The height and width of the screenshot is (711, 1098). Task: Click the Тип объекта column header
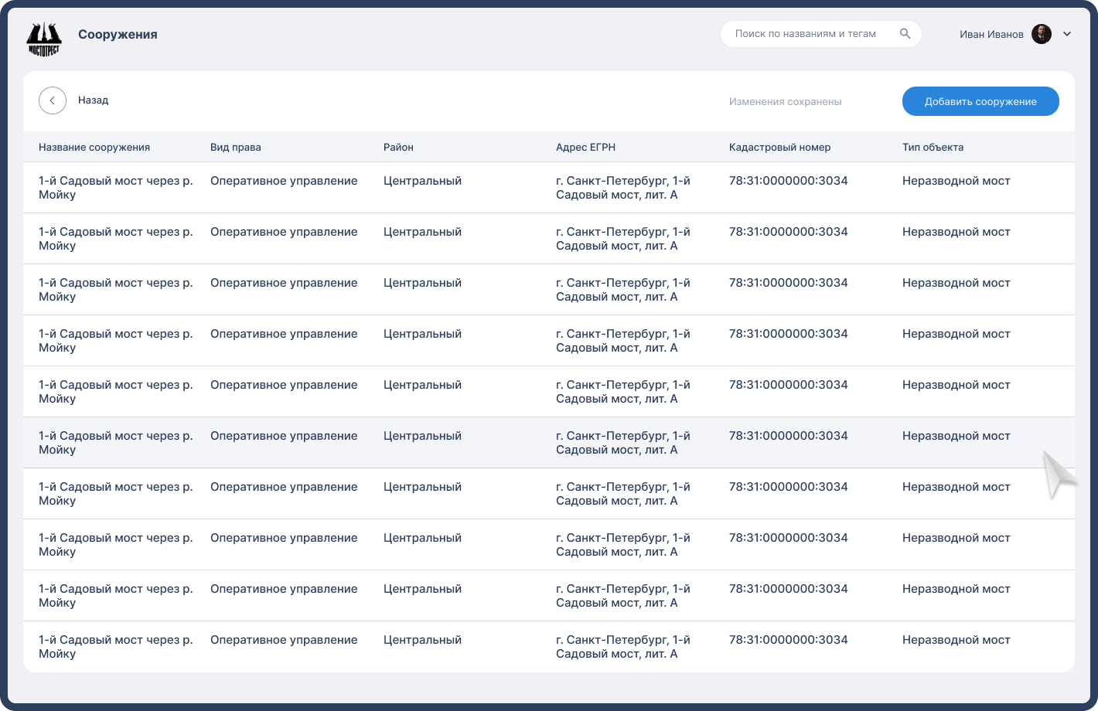[x=933, y=147]
